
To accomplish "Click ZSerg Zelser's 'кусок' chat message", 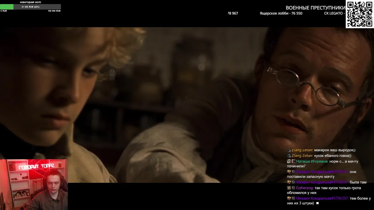I will click(333, 156).
